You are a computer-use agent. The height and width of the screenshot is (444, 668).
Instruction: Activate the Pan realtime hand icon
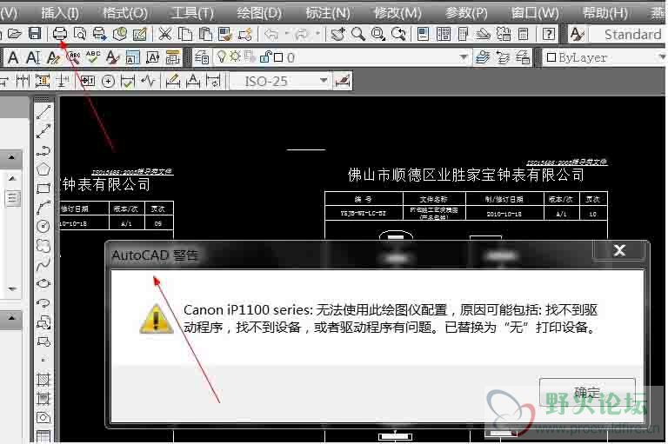click(x=337, y=34)
